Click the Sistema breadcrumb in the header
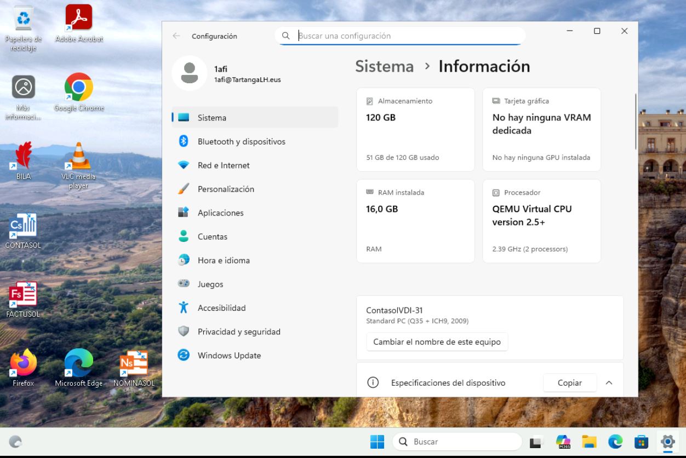Image resolution: width=686 pixels, height=458 pixels. tap(384, 66)
